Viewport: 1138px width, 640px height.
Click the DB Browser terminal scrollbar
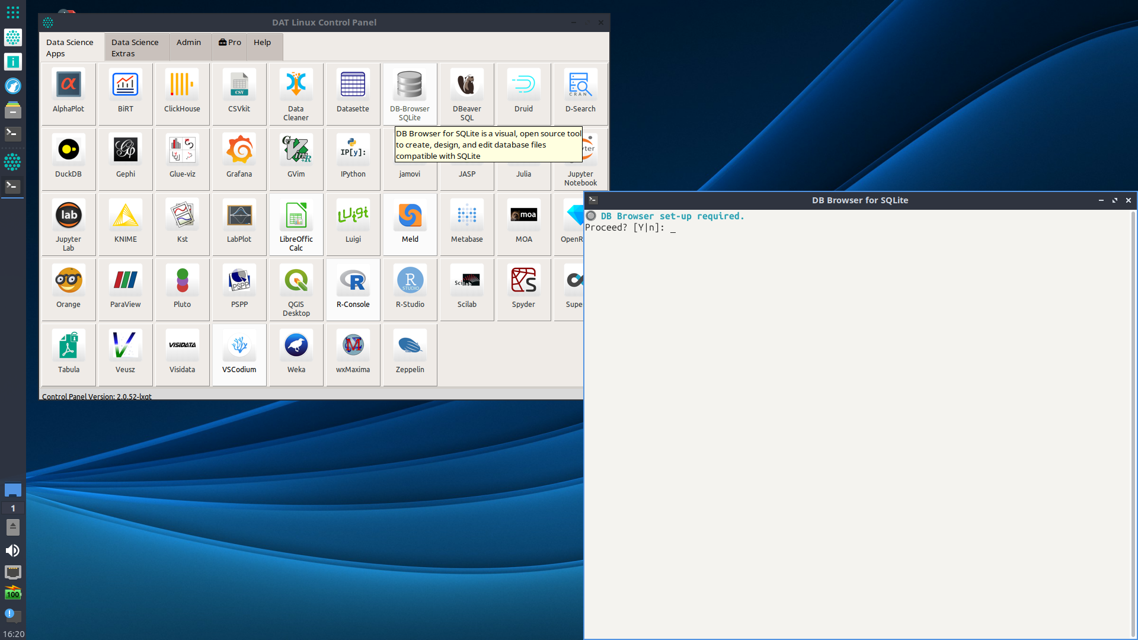pyautogui.click(x=1133, y=423)
